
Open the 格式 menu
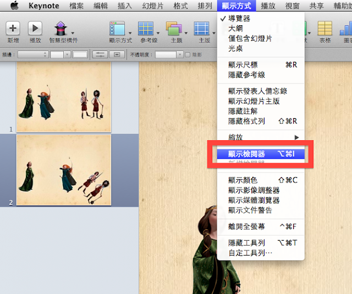[180, 5]
